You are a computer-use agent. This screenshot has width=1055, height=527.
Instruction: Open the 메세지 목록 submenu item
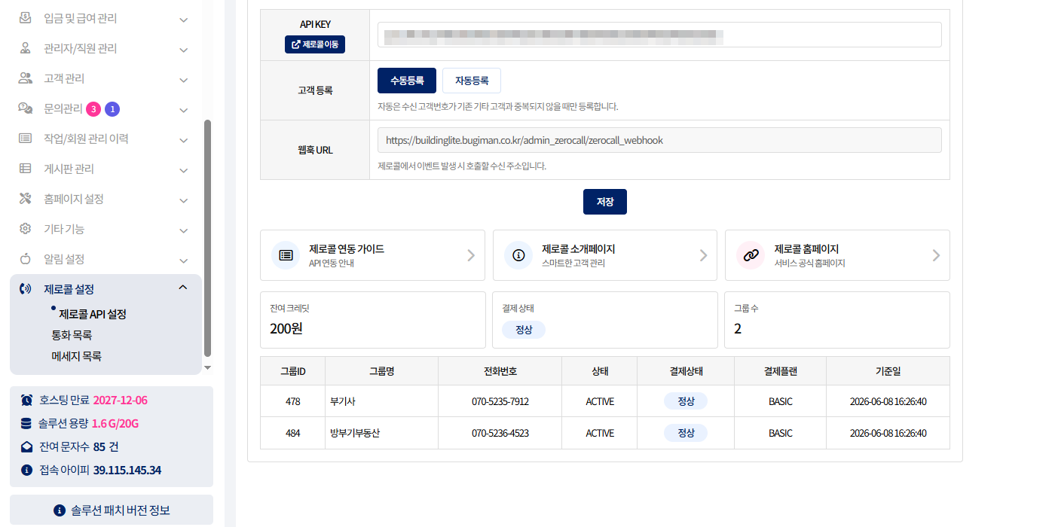tap(76, 356)
